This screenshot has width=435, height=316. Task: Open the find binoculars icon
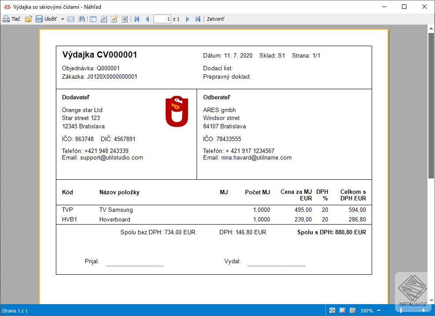click(82, 19)
